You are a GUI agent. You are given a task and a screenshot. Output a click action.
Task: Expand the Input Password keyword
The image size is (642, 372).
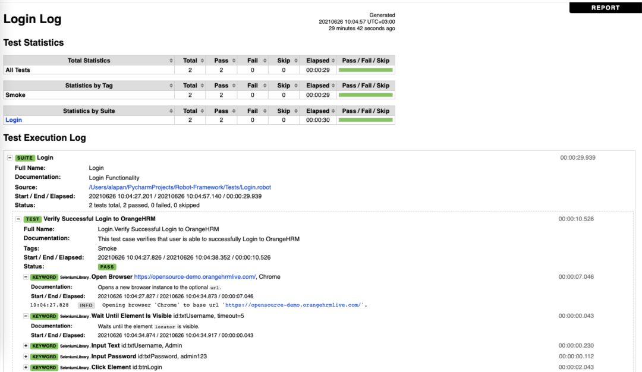pyautogui.click(x=26, y=357)
